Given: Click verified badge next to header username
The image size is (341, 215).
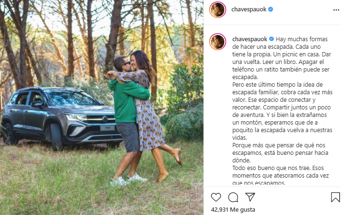Looking at the screenshot, I should (270, 9).
